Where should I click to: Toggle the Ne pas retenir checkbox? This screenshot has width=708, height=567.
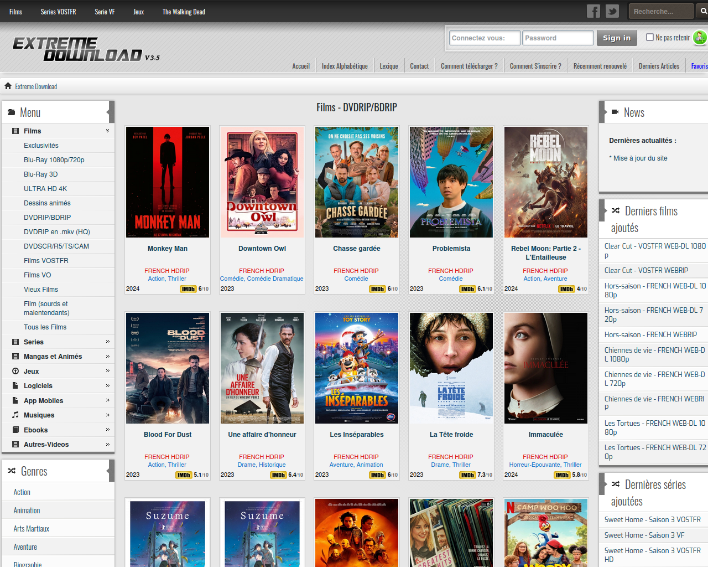click(650, 37)
